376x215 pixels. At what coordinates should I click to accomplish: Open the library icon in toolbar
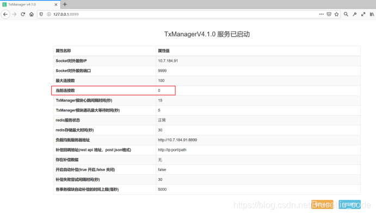coord(372,14)
